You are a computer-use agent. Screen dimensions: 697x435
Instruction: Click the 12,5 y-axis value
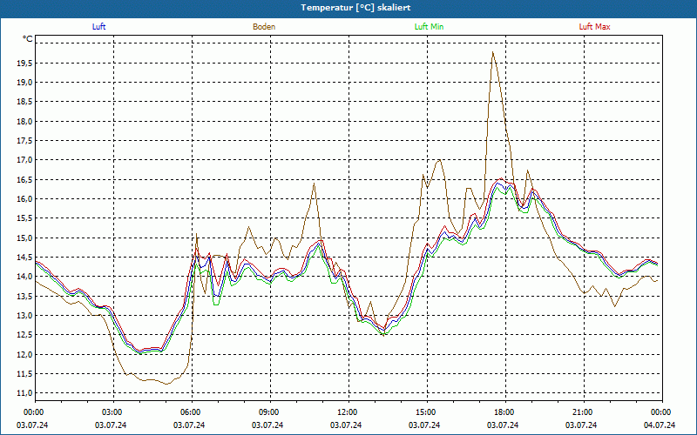point(24,335)
